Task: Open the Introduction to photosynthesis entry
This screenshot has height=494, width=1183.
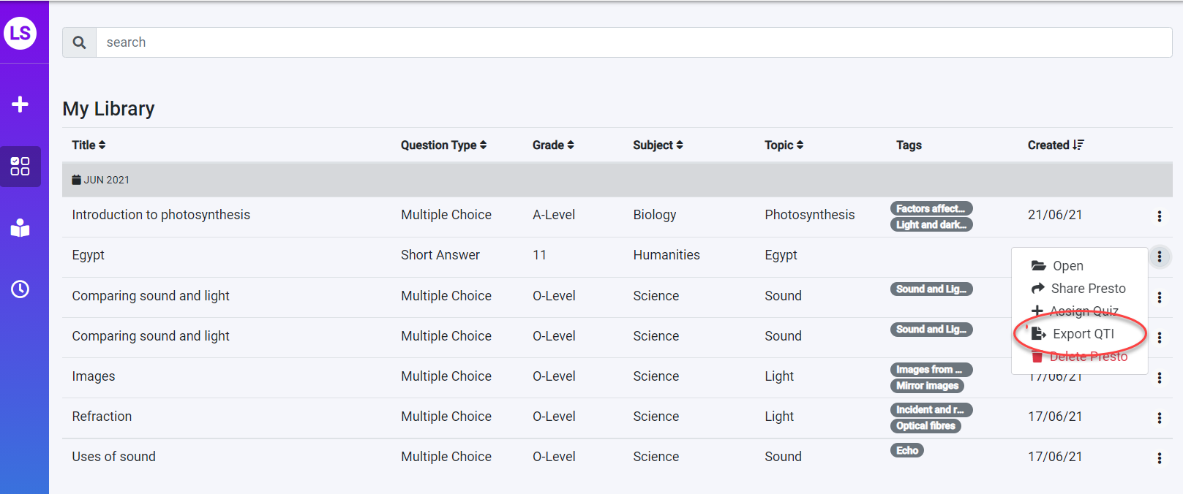Action: click(161, 215)
